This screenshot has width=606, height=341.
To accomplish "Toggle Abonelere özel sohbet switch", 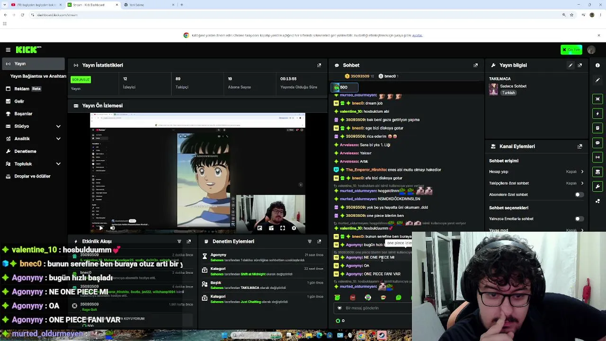I will (579, 195).
